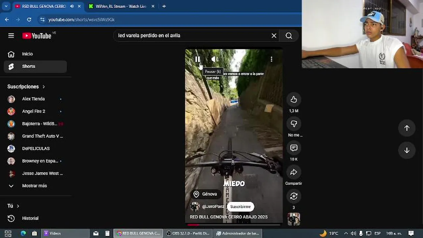Screen dimensions: 423x238
Task: Switch to Administrador de tareas taskbar window
Action: [238, 233]
